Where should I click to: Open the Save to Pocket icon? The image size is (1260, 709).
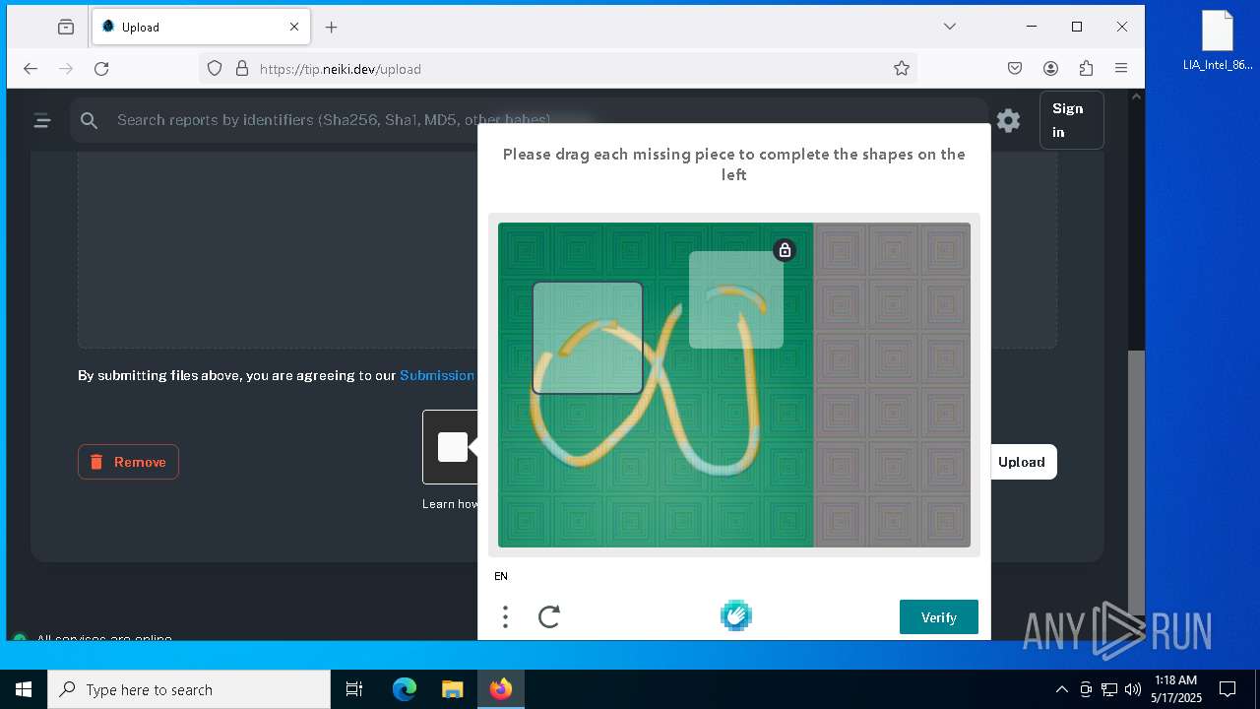[x=1015, y=69]
